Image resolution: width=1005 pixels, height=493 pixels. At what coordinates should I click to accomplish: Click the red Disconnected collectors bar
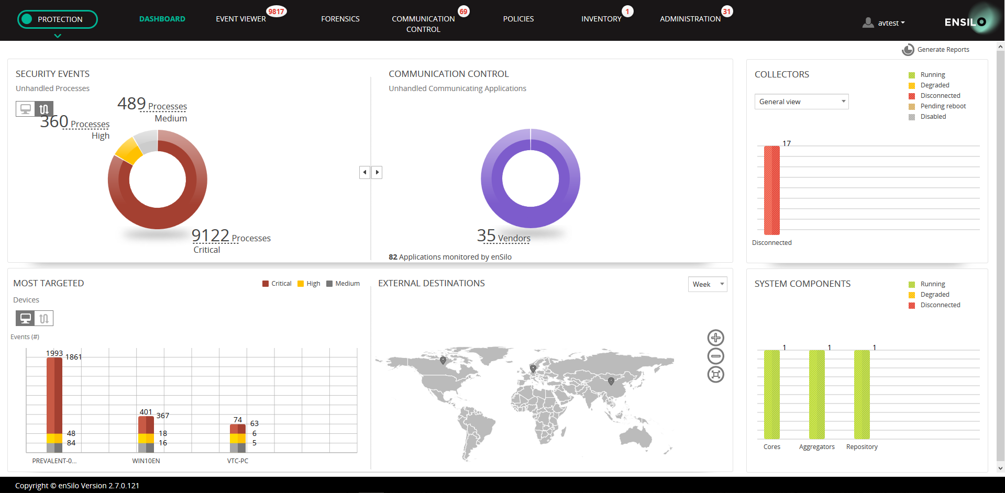coord(771,190)
